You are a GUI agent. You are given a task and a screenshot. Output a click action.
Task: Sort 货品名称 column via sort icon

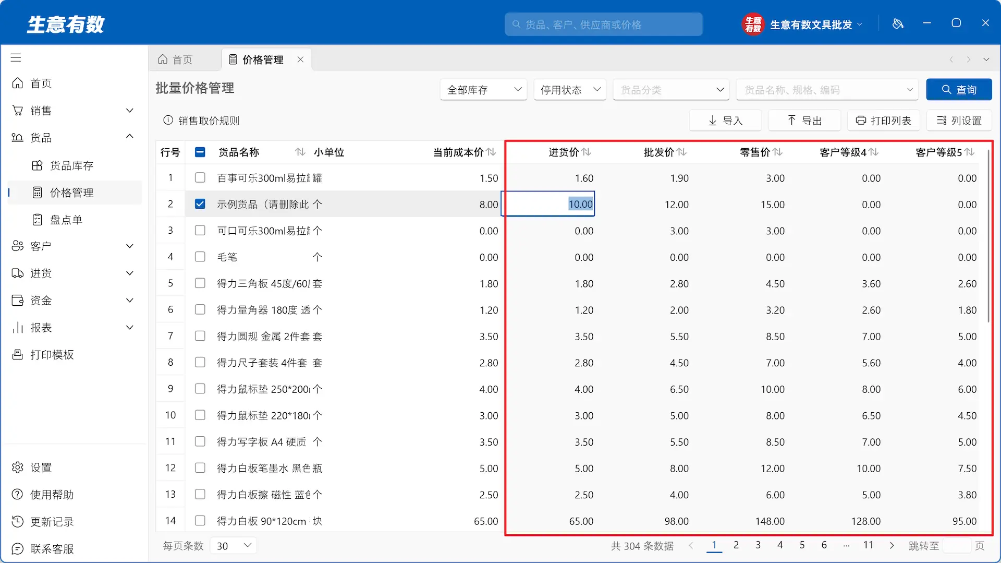[x=300, y=152]
